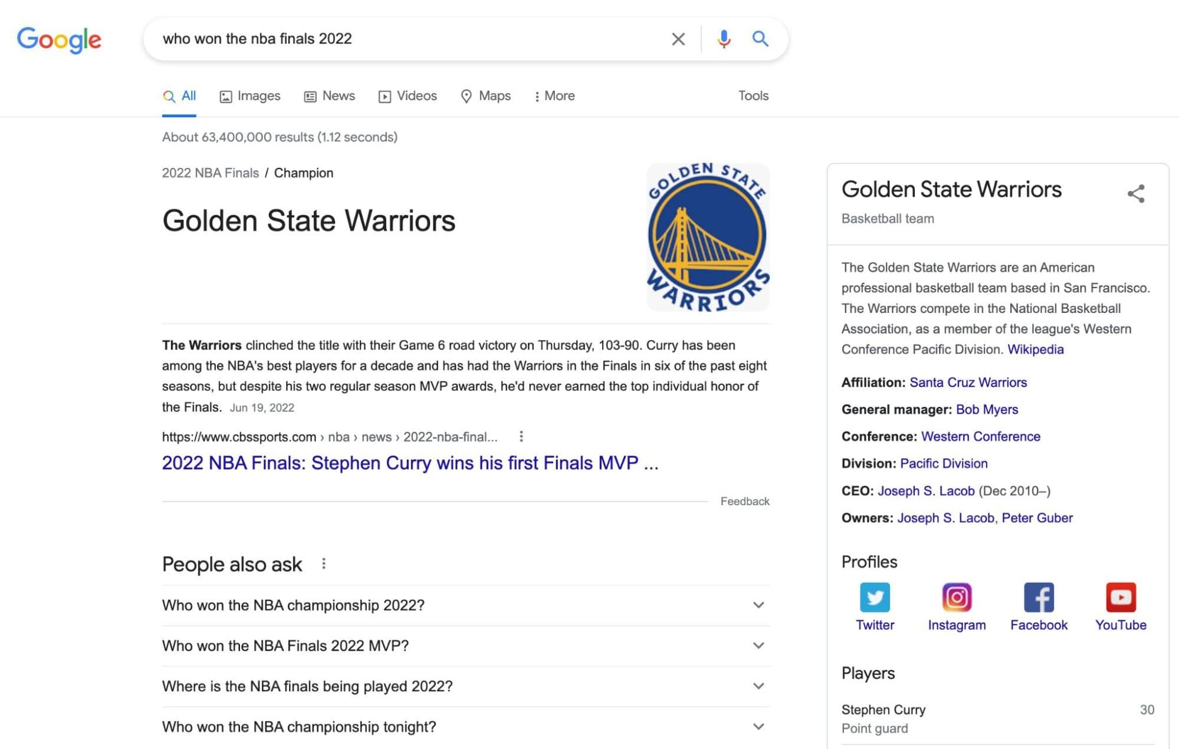Click the Feedback link under the snippet
The image size is (1179, 749).
[745, 501]
